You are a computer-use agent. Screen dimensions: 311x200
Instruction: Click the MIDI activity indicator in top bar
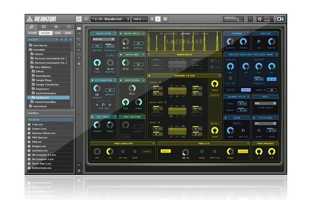click(250, 19)
